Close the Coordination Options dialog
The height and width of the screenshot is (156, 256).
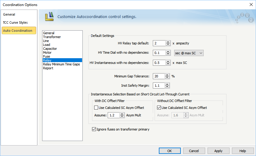point(251,4)
